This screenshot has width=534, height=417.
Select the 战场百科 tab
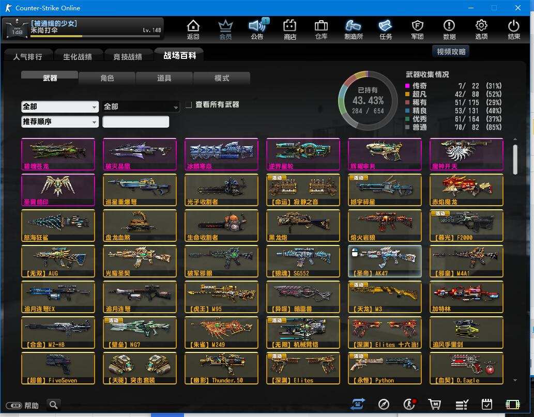(179, 55)
